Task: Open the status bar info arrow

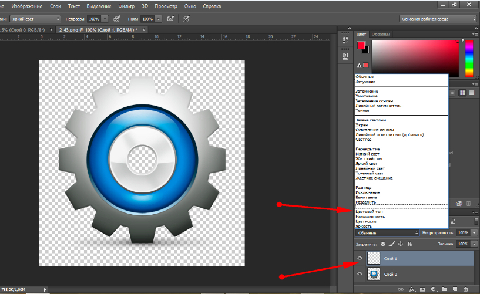Action: (x=45, y=289)
